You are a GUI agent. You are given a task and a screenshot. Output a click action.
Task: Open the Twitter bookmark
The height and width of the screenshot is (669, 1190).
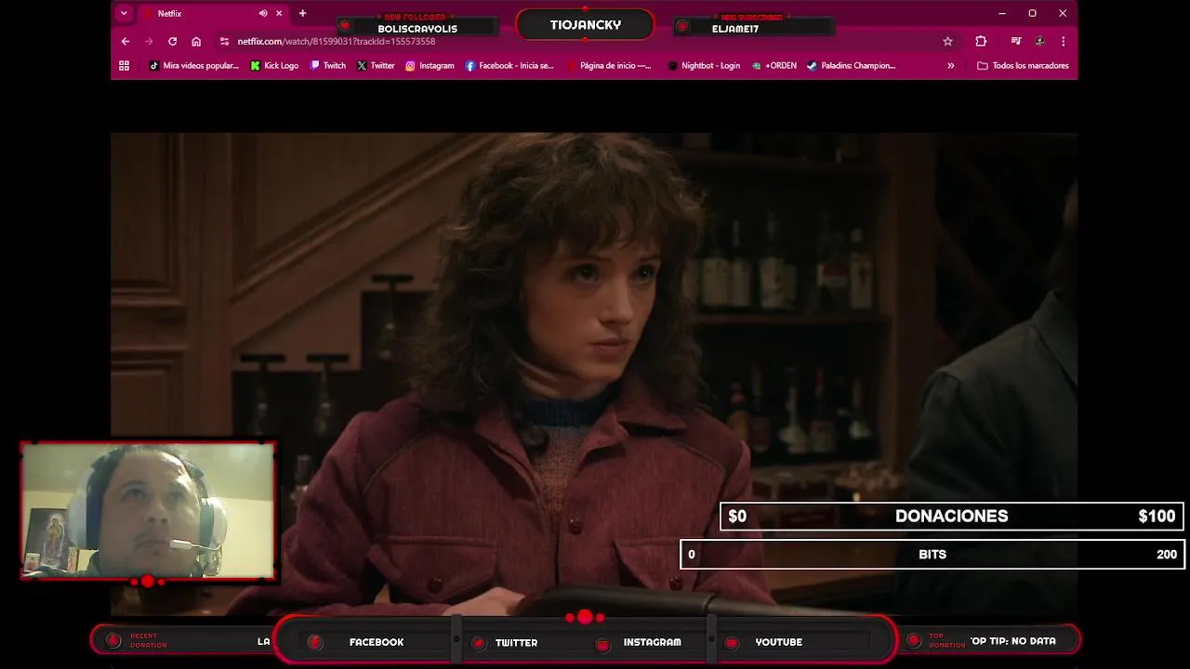(376, 65)
